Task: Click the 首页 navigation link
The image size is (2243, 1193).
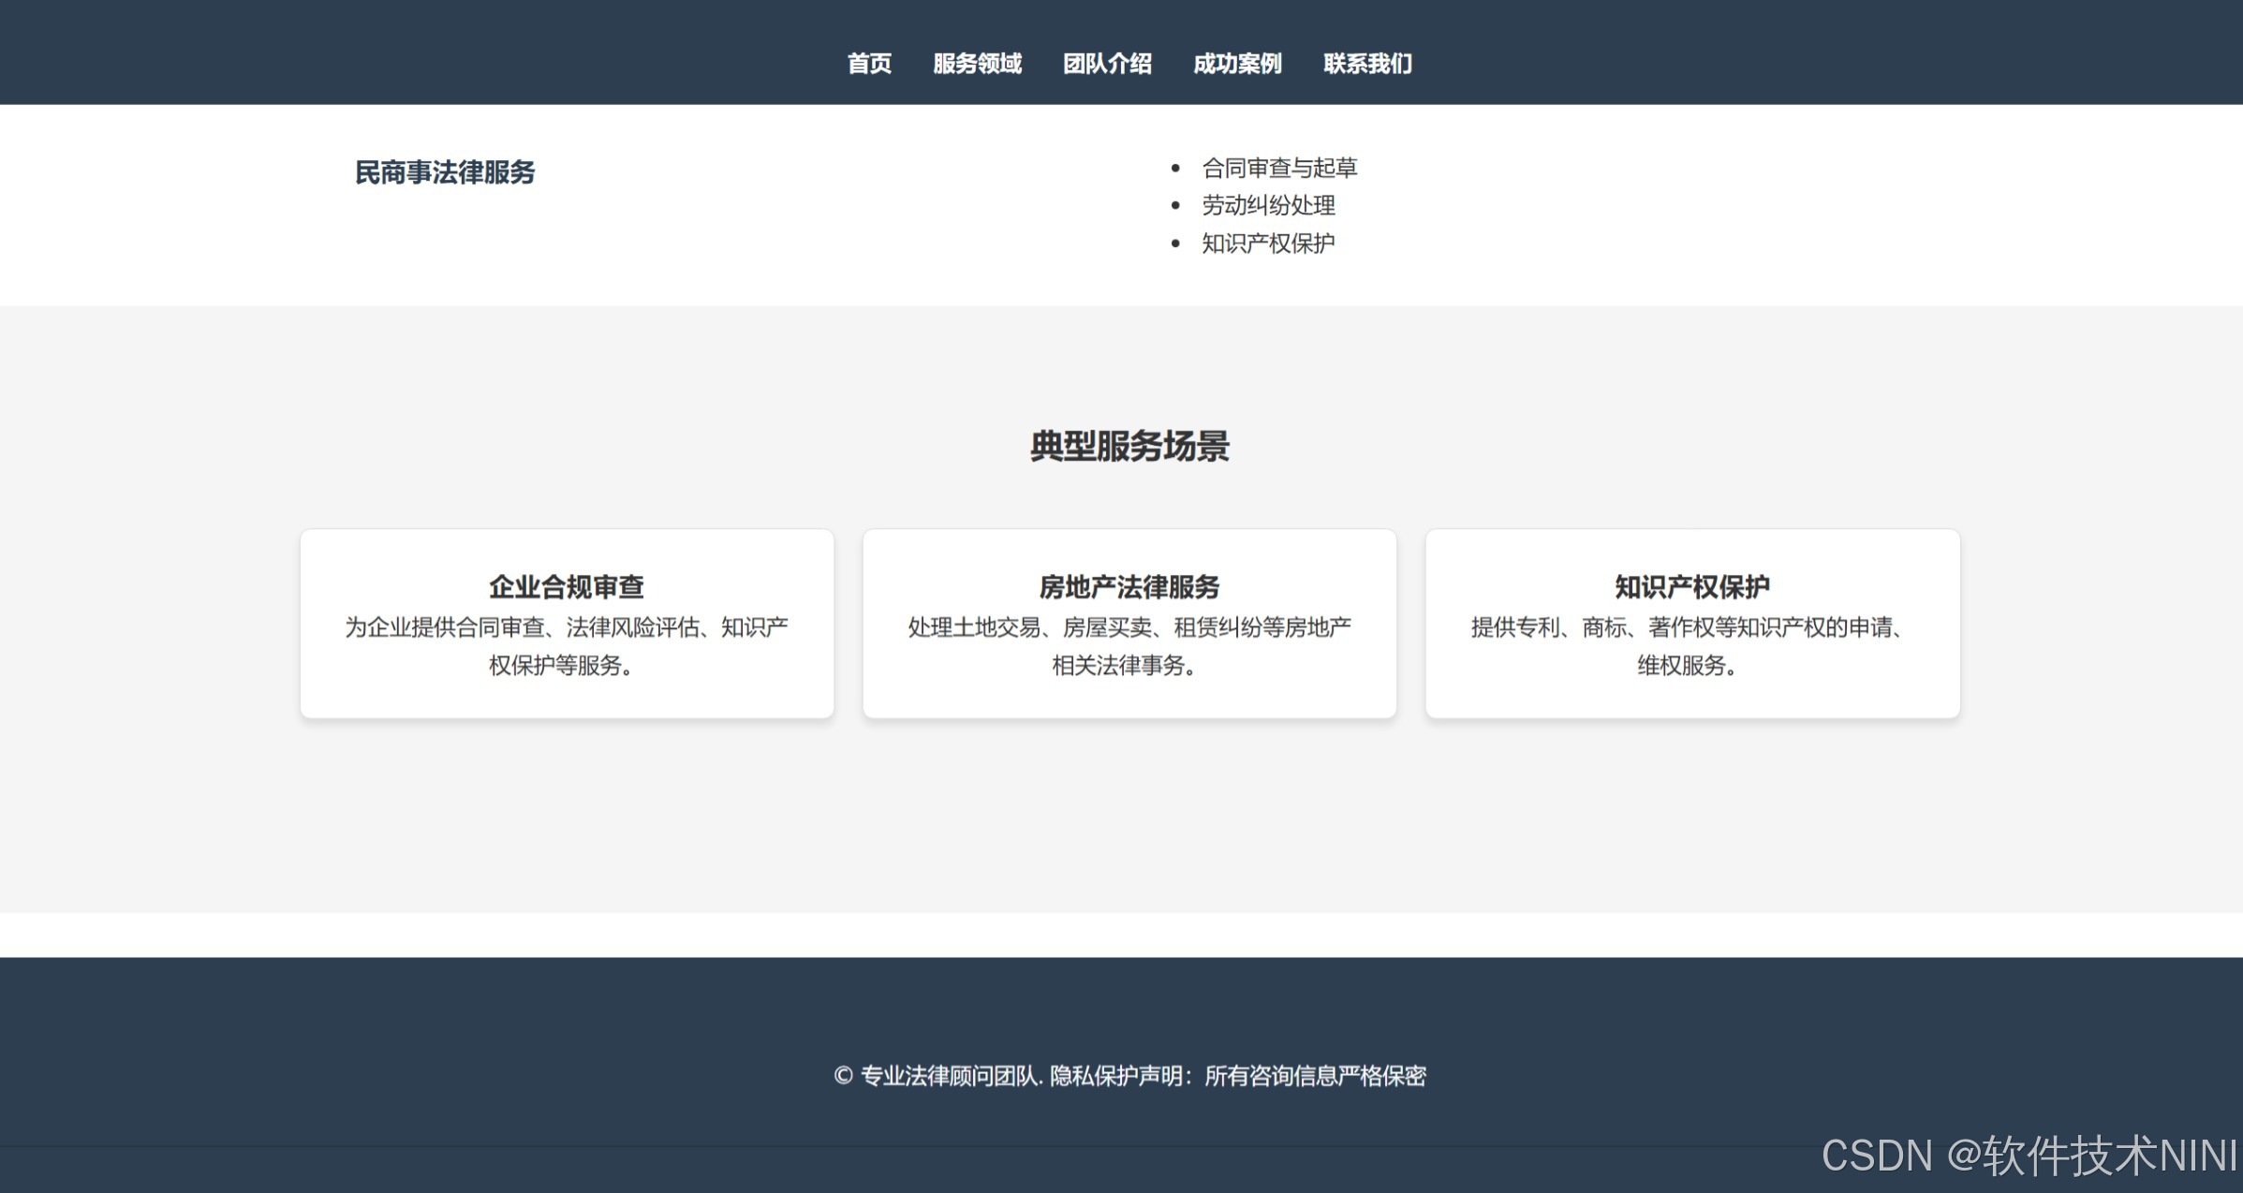Action: pos(869,64)
